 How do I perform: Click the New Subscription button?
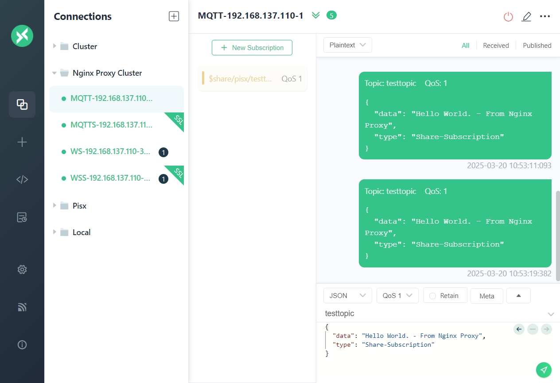[252, 48]
